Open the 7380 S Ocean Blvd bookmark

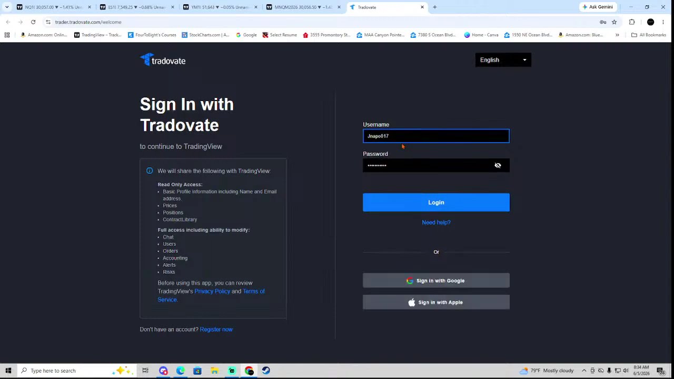(433, 35)
